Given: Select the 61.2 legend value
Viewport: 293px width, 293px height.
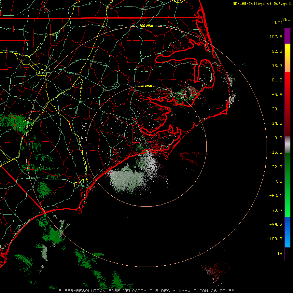Looking at the screenshot, I should pos(277,80).
